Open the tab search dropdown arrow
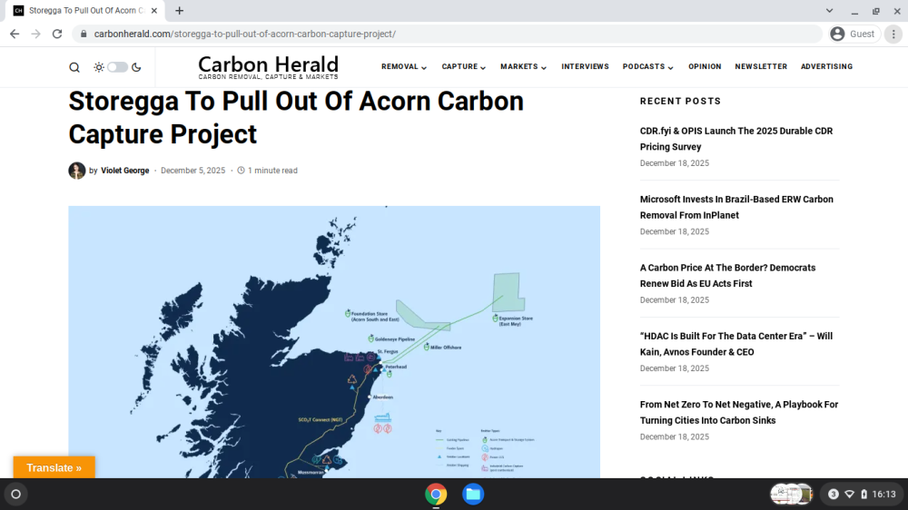The image size is (908, 510). click(829, 10)
